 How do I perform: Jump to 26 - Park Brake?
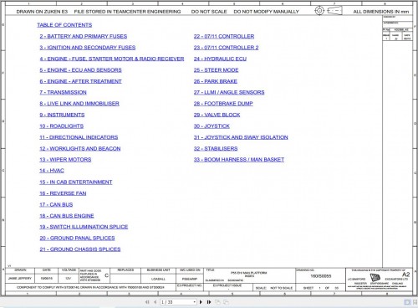pyautogui.click(x=216, y=81)
